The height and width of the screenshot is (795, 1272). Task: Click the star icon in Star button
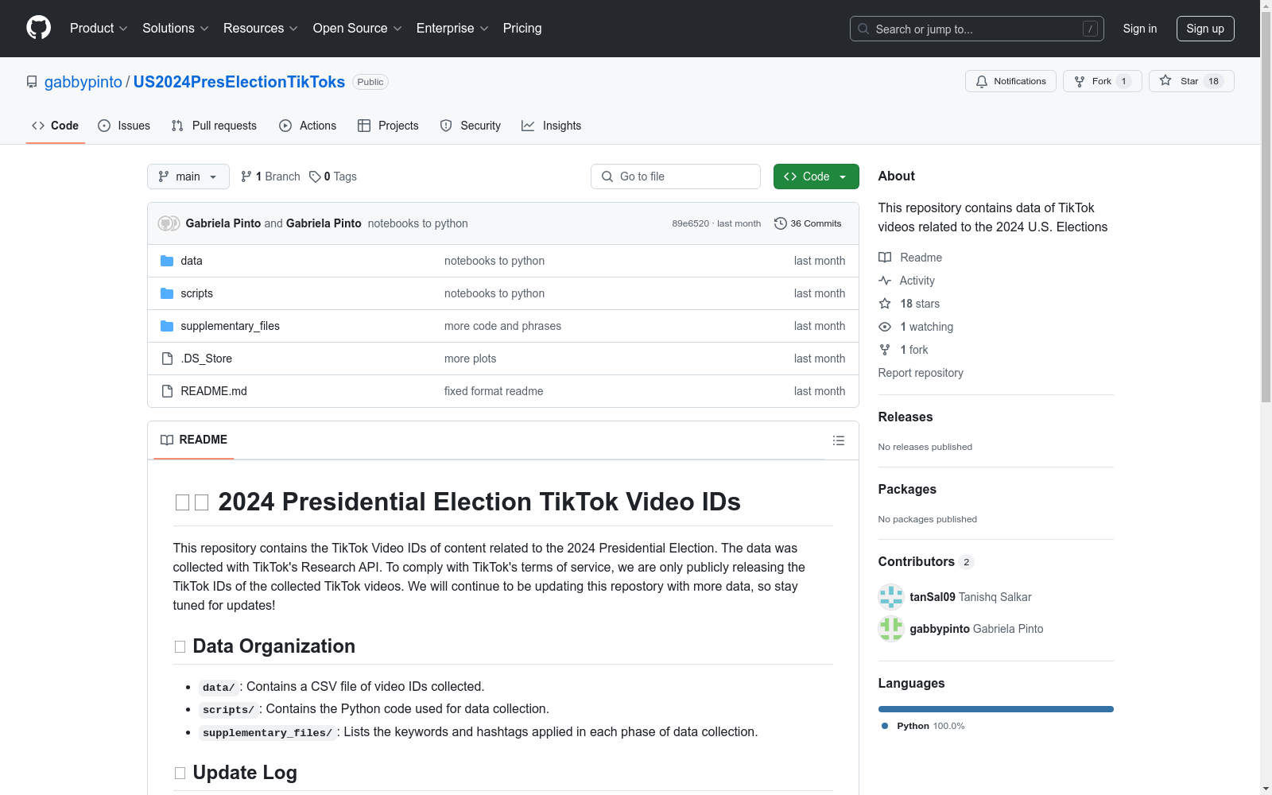pos(1165,80)
